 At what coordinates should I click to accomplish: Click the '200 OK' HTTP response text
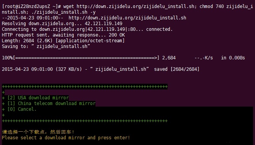click(x=117, y=35)
